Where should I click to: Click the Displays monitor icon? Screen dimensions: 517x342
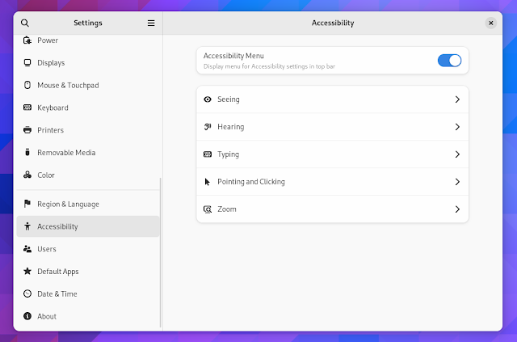(x=27, y=63)
